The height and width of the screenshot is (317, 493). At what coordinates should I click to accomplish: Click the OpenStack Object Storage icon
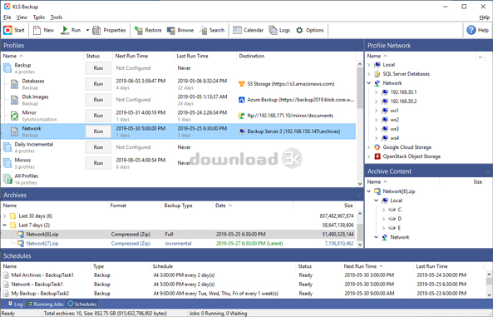(x=377, y=156)
